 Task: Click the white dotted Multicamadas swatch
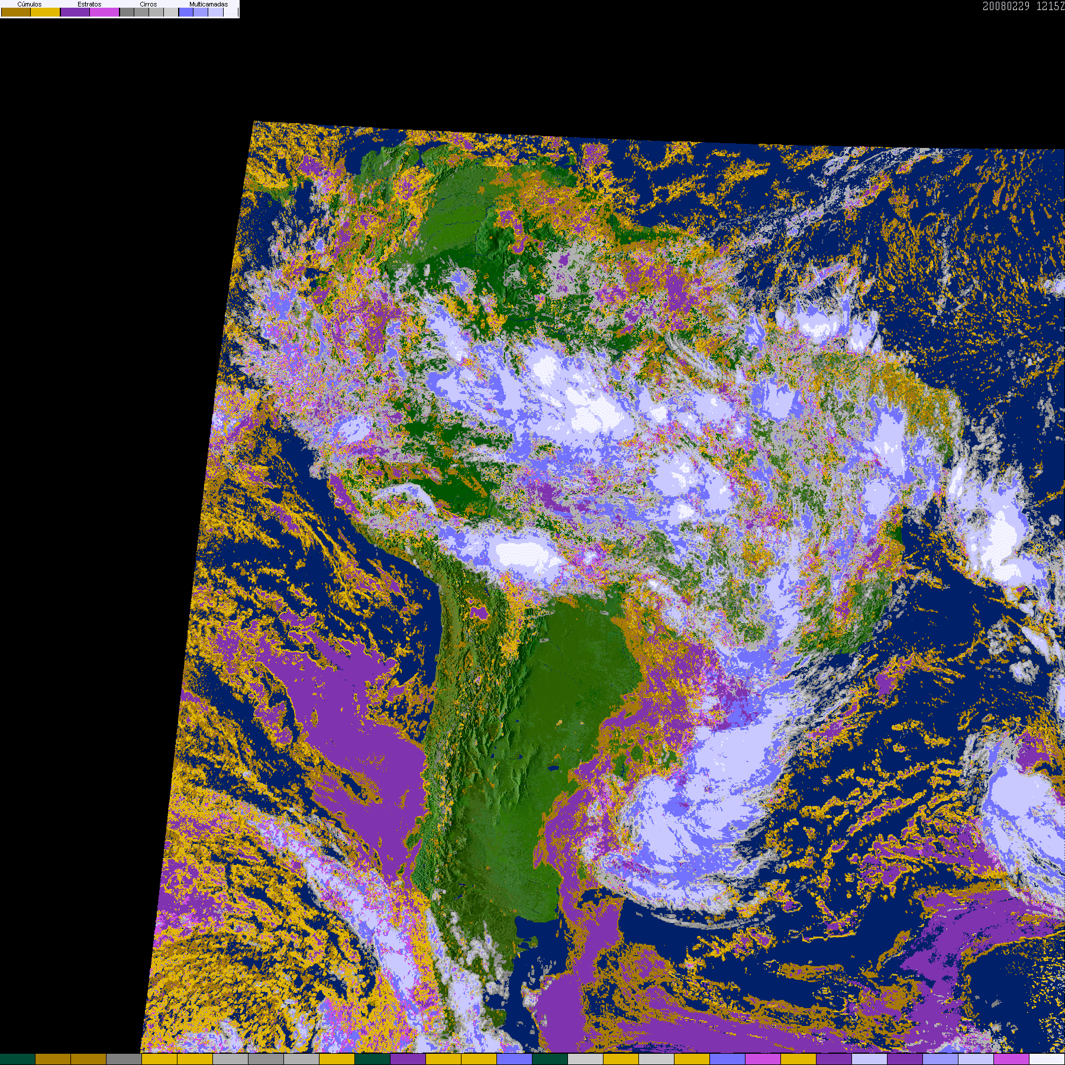click(x=230, y=12)
